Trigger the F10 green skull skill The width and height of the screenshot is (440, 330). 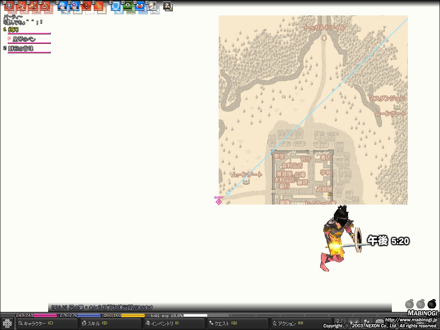tap(128, 6)
